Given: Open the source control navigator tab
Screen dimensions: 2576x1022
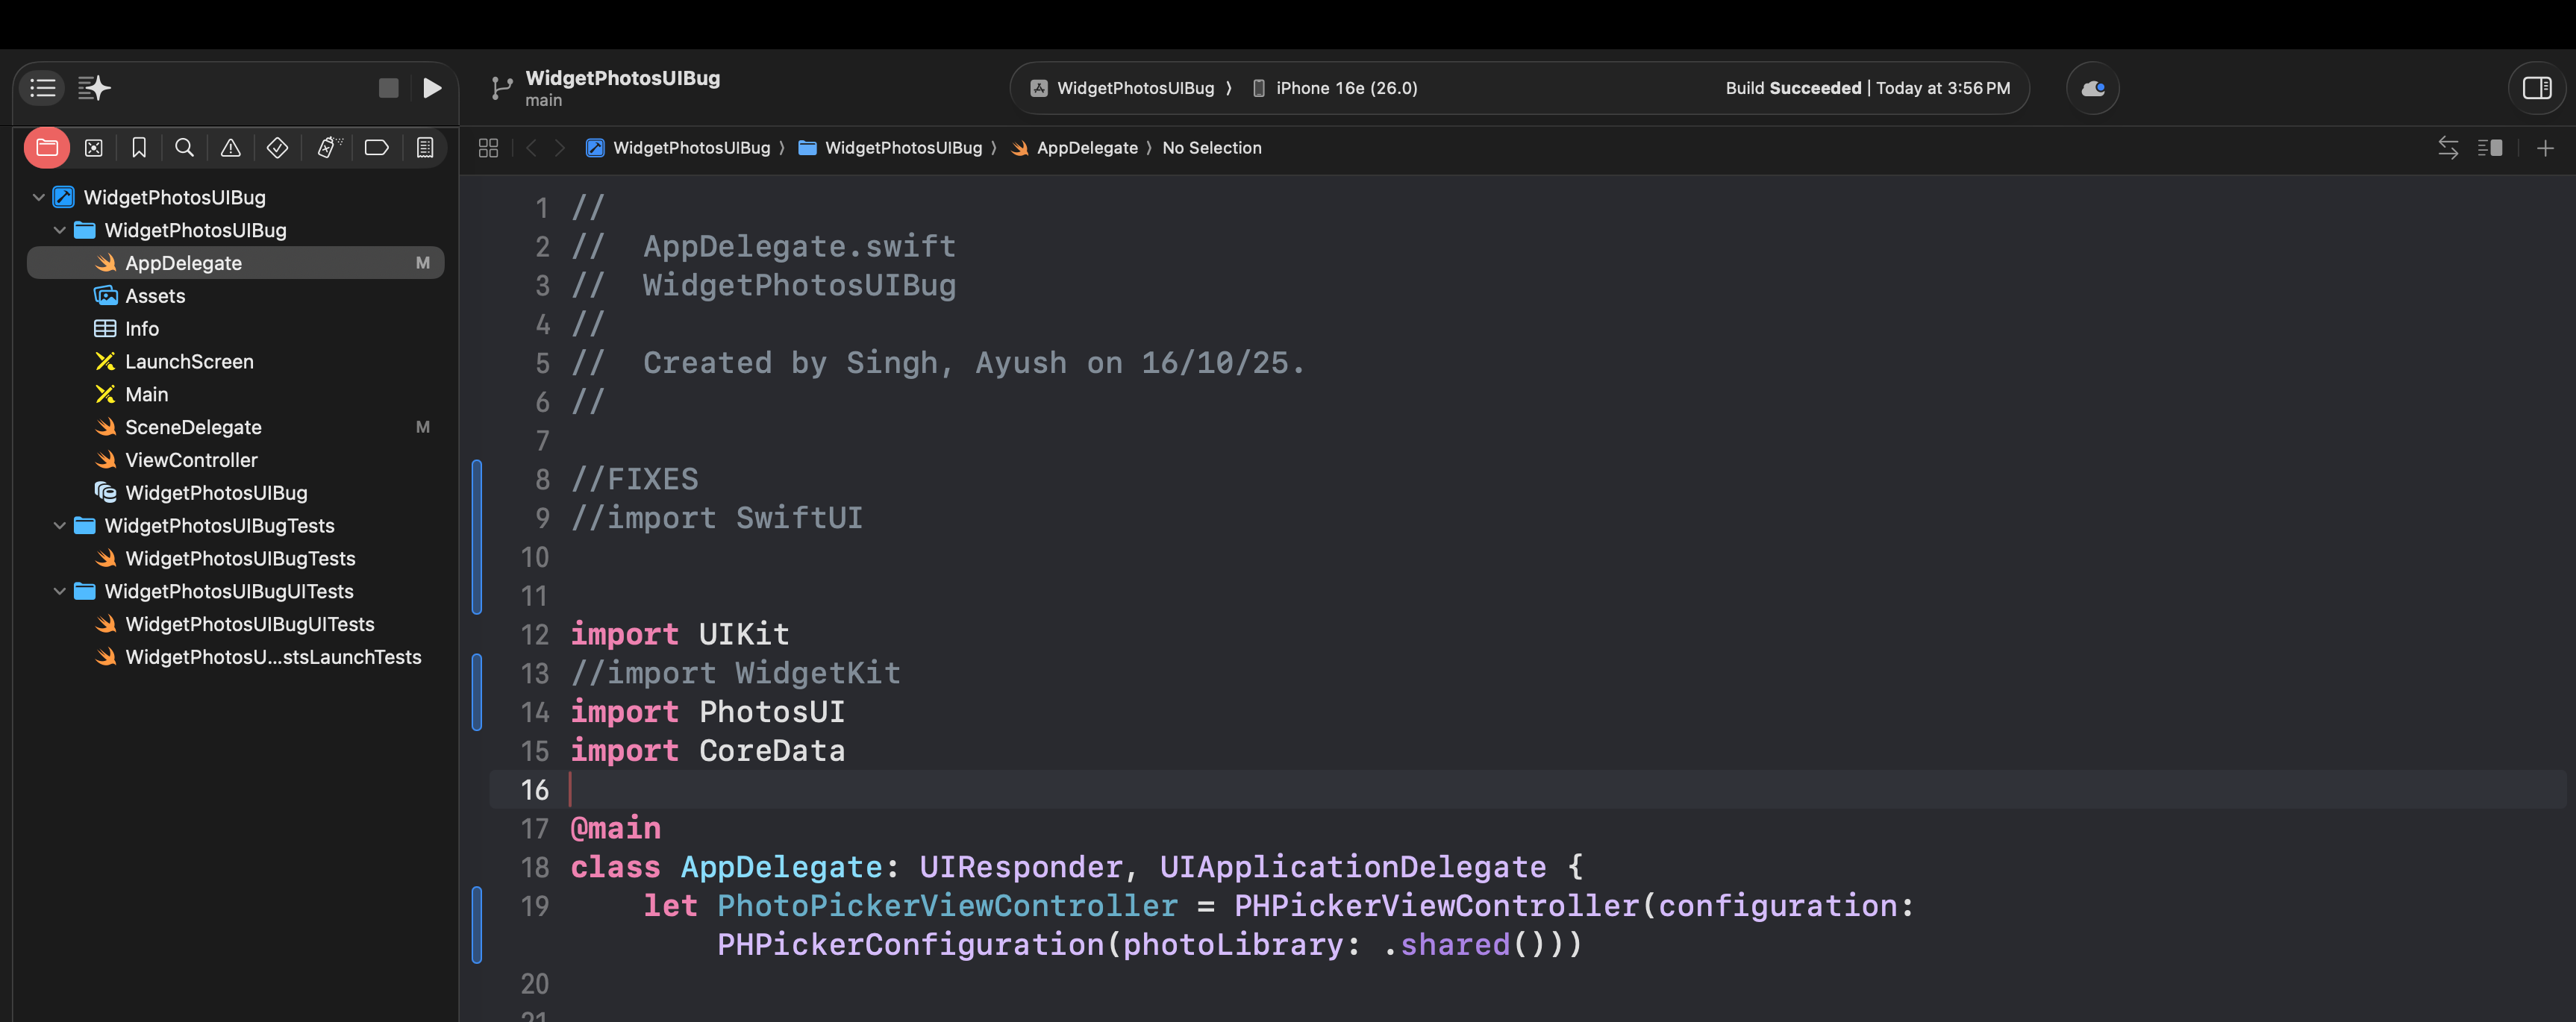Looking at the screenshot, I should (x=93, y=148).
